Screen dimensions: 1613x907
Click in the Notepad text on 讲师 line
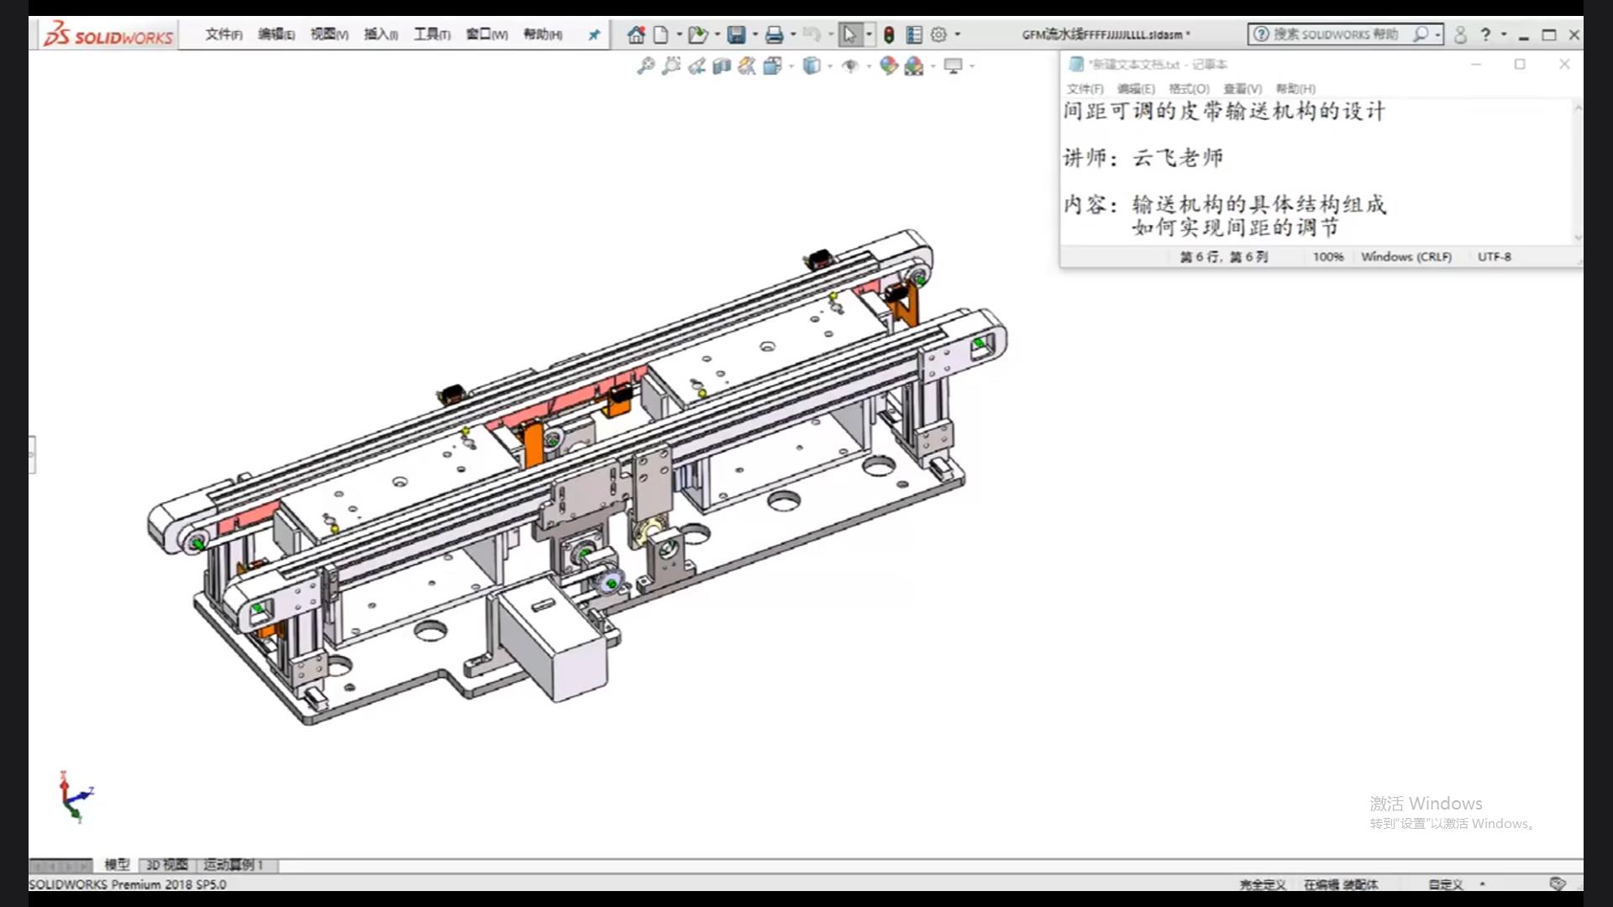point(1143,158)
